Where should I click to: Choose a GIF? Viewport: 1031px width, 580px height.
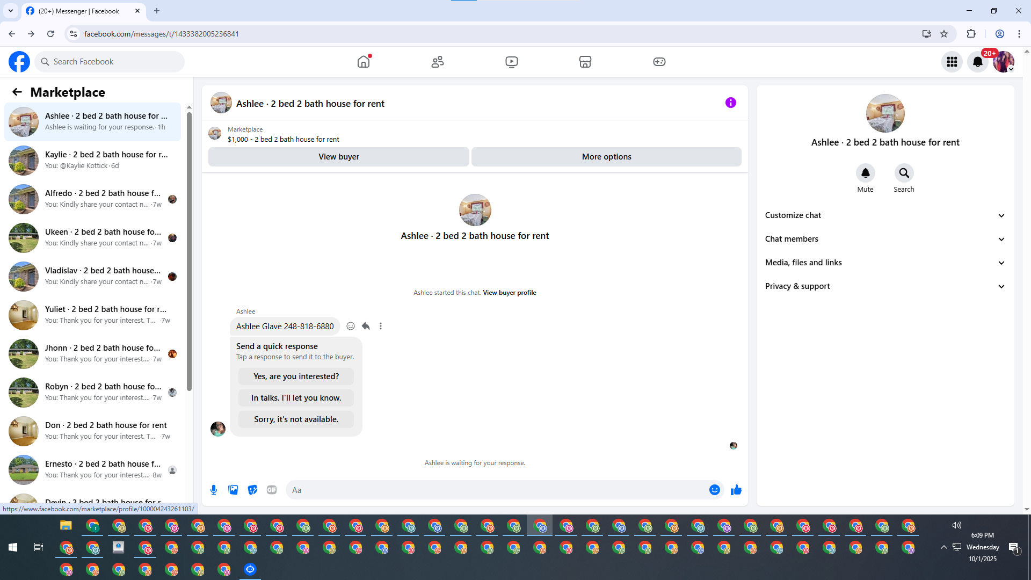pos(272,490)
